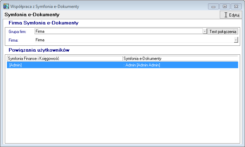Minimize the Współpraca z Symfonia e-Dokumenty window
245x147 pixels.
(x=213, y=7)
